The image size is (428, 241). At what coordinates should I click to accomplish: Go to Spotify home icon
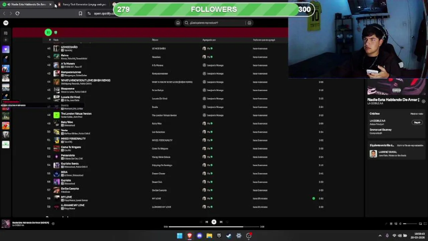click(x=178, y=23)
